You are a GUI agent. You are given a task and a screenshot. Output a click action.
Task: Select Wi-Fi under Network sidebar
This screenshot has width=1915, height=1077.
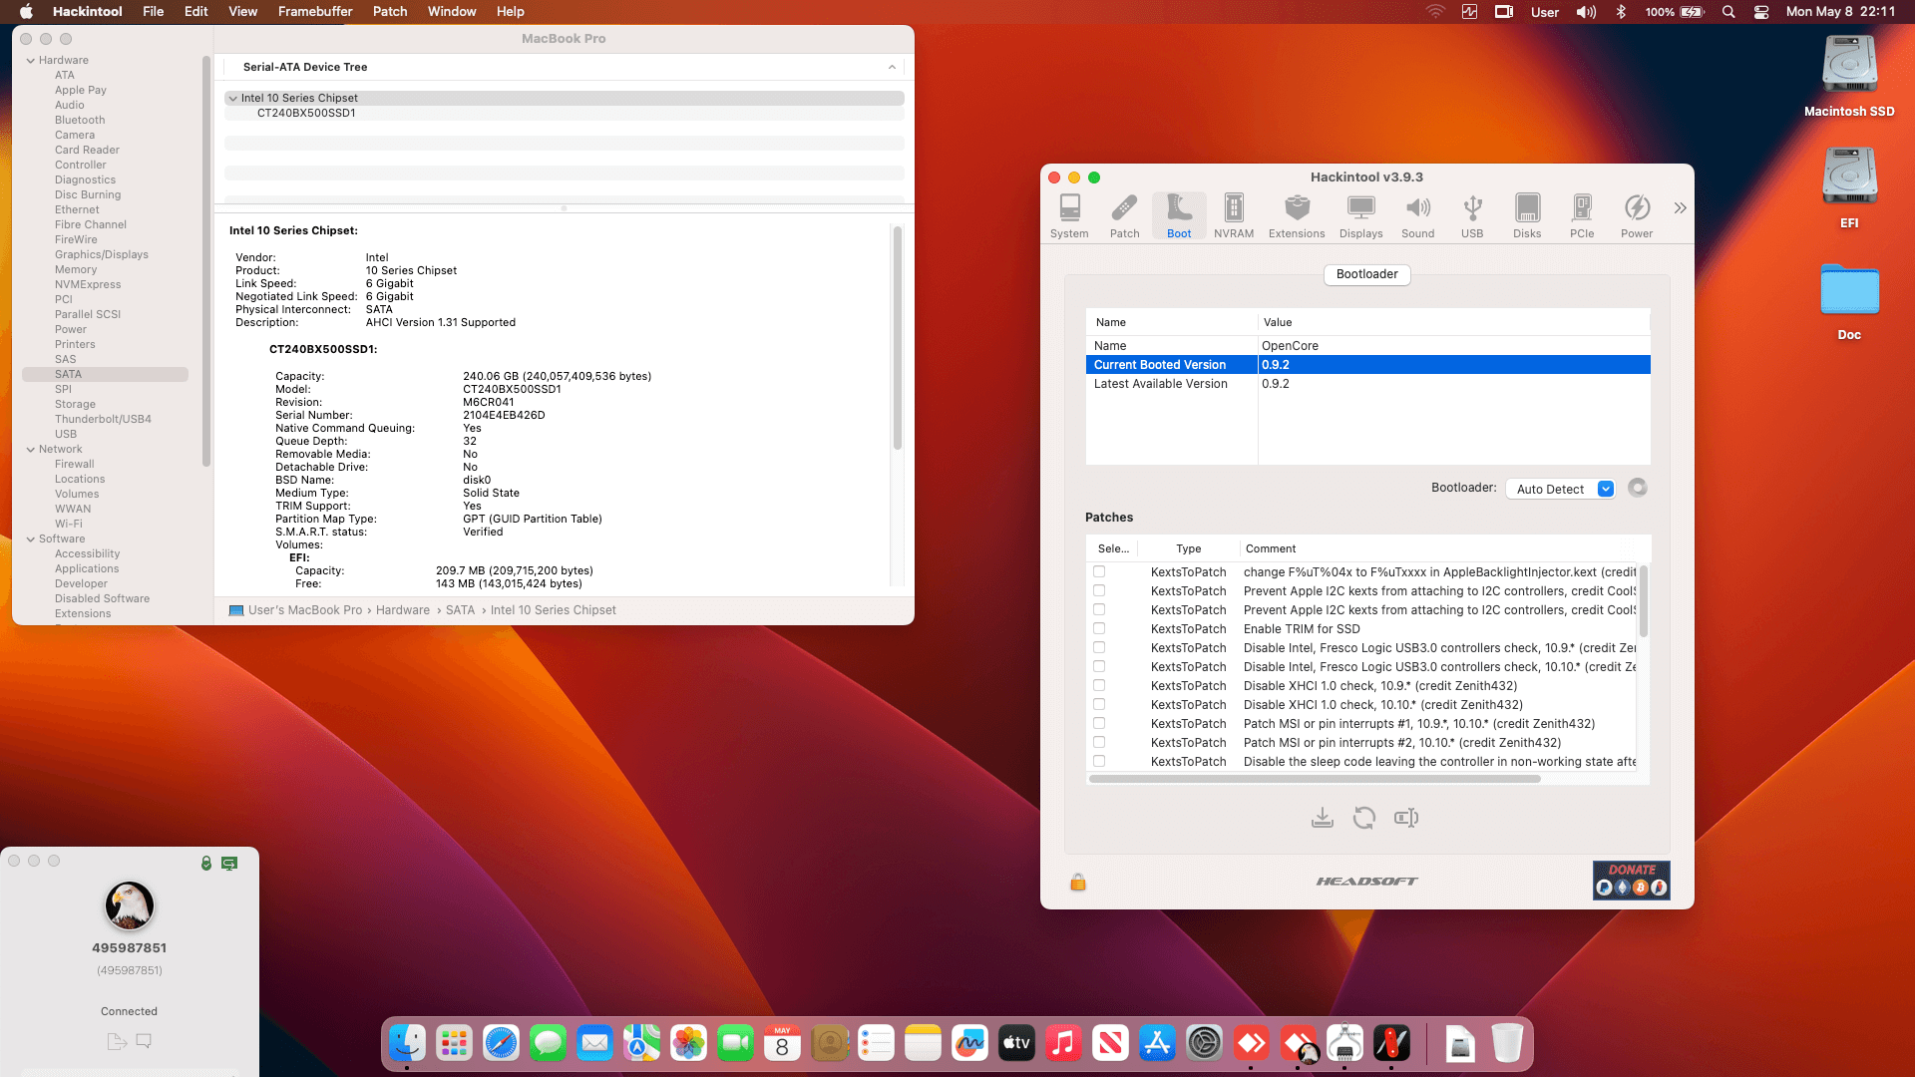pos(69,525)
